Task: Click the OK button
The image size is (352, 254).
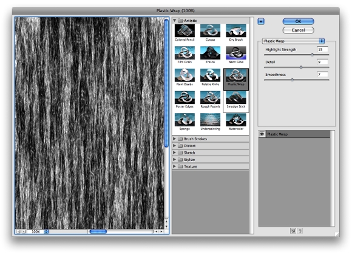Action: tap(298, 21)
